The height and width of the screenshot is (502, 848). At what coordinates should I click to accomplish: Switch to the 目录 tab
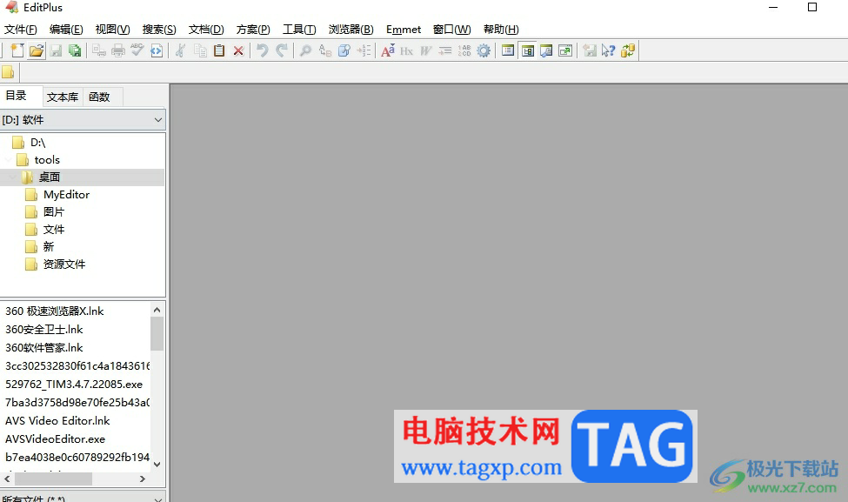(17, 96)
